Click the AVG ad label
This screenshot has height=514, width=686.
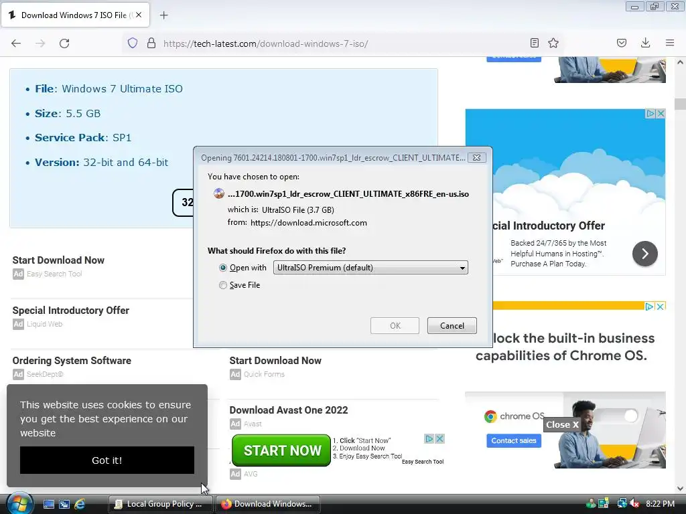251,474
